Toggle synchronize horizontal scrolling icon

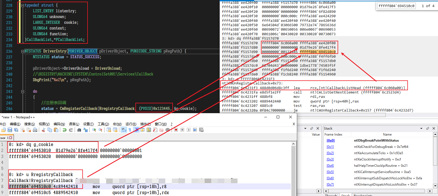pyautogui.click(x=115, y=130)
